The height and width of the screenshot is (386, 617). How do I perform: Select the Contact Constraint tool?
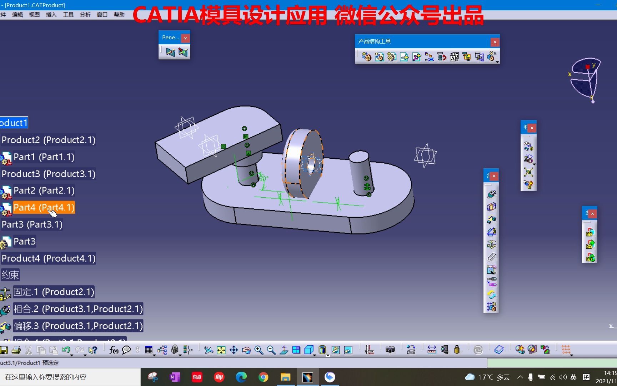click(491, 207)
